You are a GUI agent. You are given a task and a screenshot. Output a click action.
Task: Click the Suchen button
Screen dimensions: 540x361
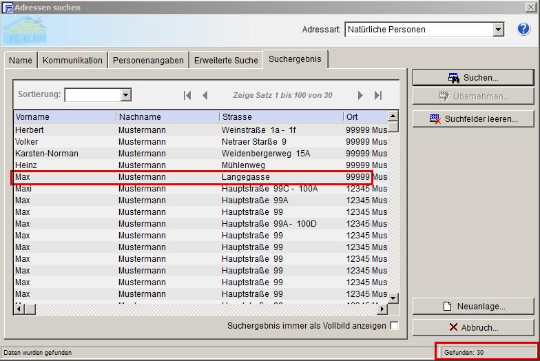pyautogui.click(x=473, y=78)
